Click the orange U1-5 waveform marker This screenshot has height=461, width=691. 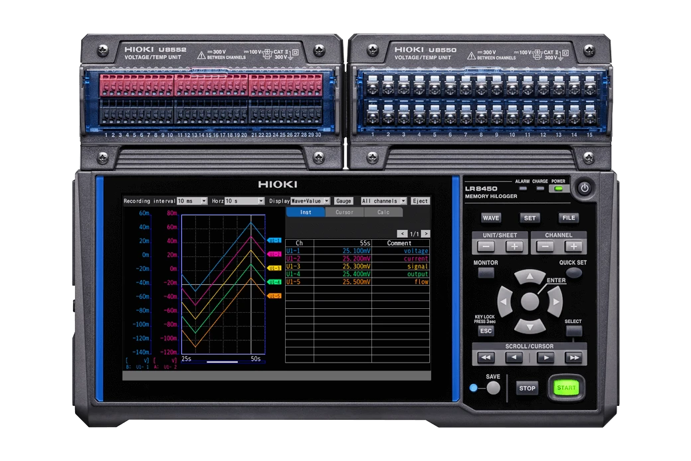coord(274,296)
